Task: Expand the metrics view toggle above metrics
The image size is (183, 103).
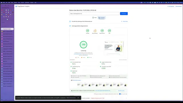Action: [x=123, y=60]
